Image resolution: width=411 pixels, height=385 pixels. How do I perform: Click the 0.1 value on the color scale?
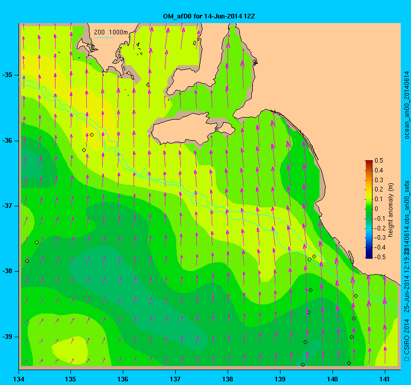point(379,199)
